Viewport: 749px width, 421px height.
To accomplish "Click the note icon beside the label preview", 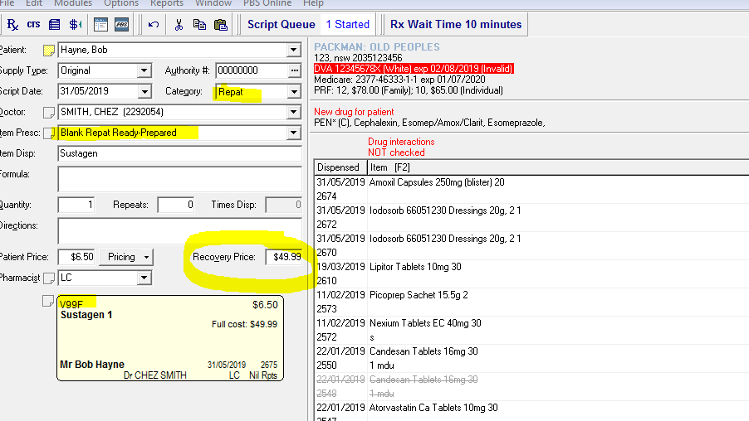I will click(49, 301).
